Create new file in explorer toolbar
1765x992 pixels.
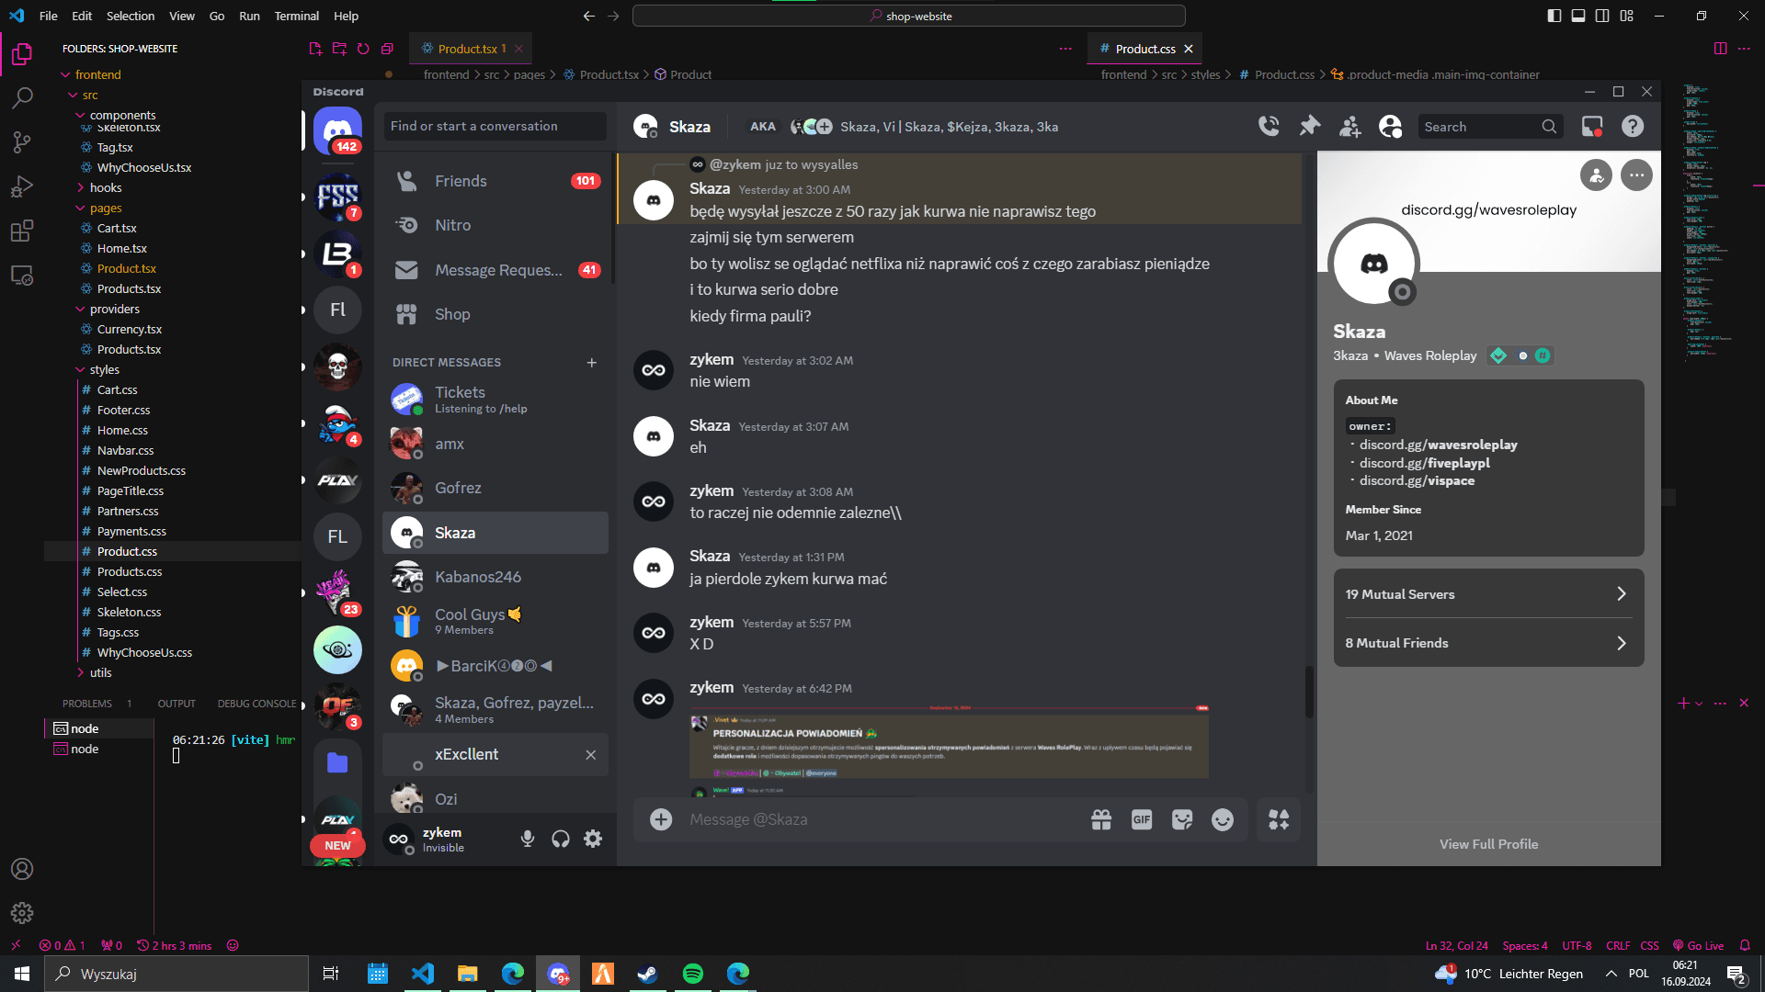tap(315, 49)
